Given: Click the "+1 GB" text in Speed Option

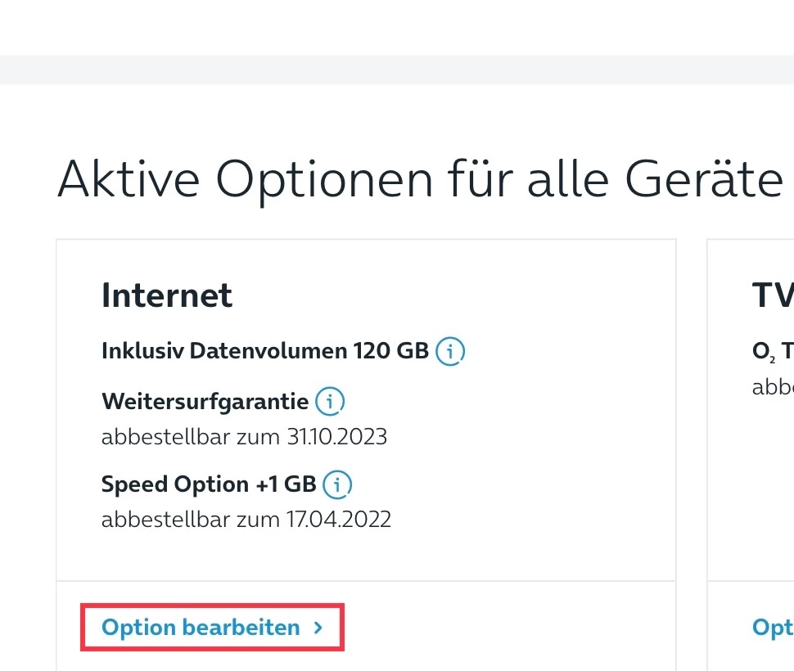Looking at the screenshot, I should coord(286,484).
